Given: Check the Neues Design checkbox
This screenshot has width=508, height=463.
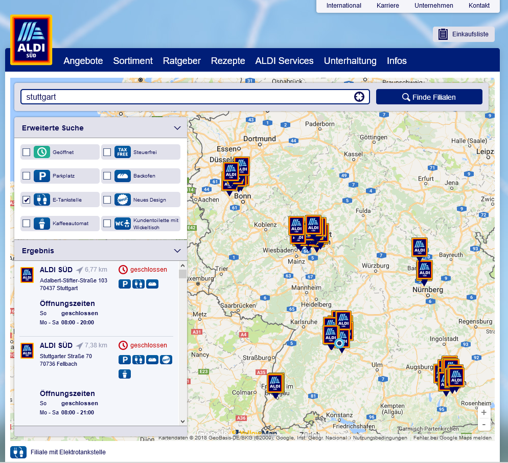Looking at the screenshot, I should click(x=107, y=200).
